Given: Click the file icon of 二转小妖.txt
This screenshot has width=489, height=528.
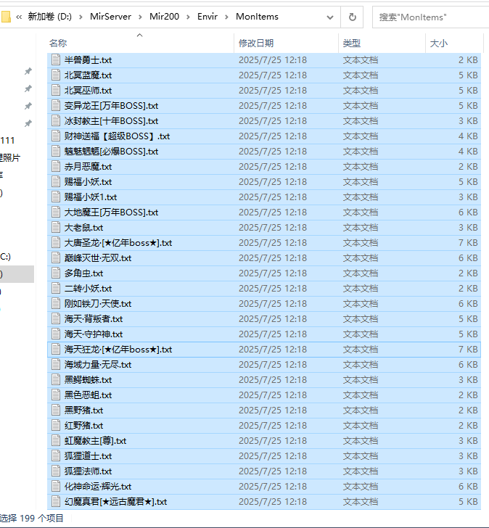Looking at the screenshot, I should click(x=56, y=288).
